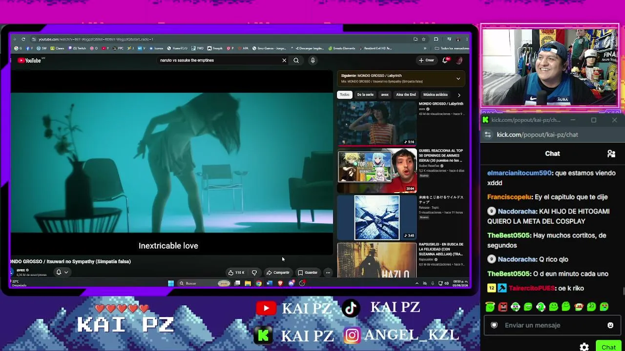Open the Kick chat users list icon
The image size is (625, 351).
point(611,154)
